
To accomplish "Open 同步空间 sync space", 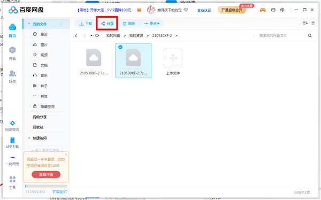I will pyautogui.click(x=12, y=126).
